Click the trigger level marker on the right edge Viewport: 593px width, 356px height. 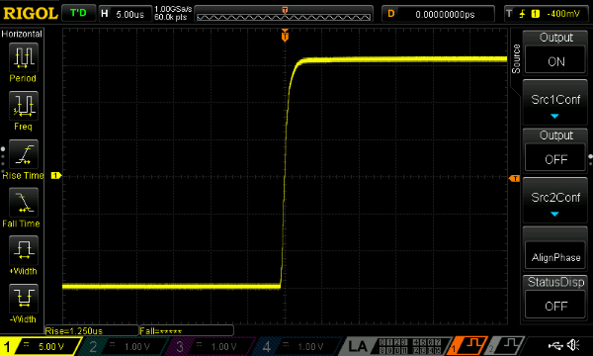[x=514, y=179]
